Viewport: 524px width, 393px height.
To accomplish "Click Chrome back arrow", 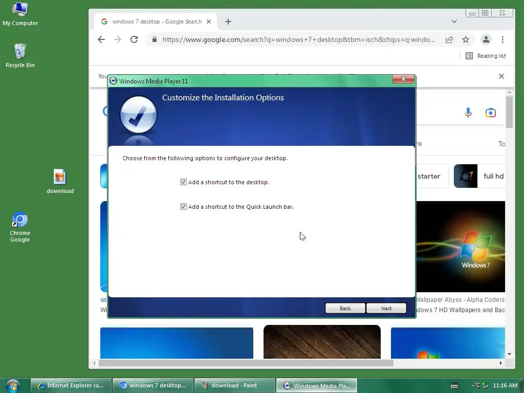I will pos(101,39).
